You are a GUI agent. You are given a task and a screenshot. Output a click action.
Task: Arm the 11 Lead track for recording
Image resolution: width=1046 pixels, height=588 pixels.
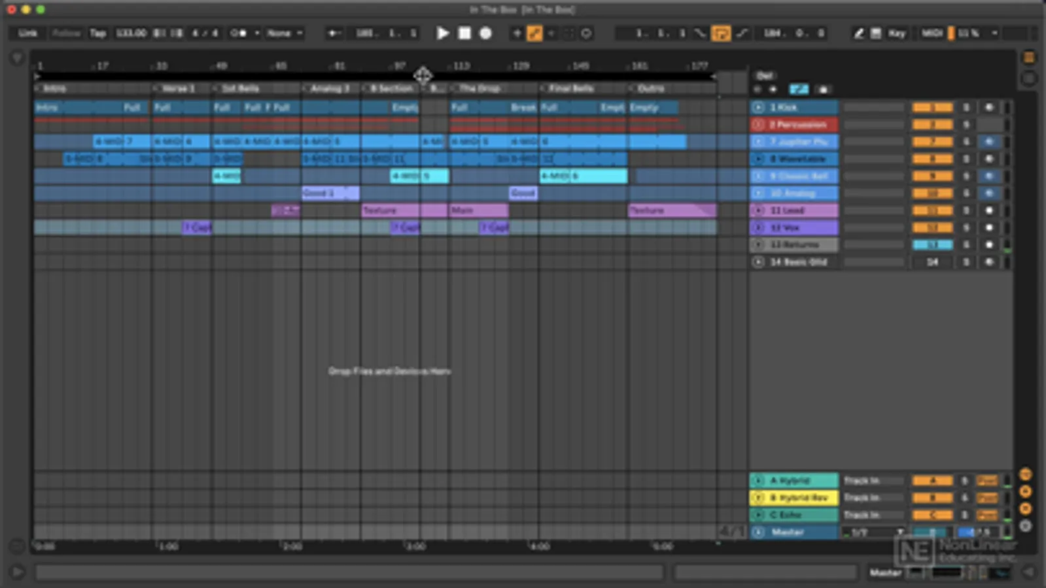point(989,210)
